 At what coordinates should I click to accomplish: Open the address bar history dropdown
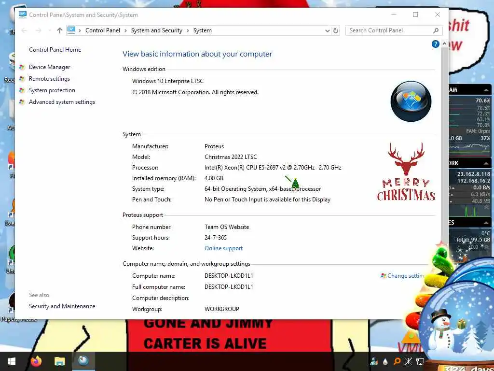[328, 30]
